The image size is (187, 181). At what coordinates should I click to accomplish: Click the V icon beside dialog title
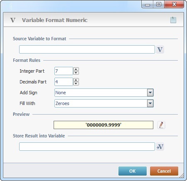(x=13, y=20)
